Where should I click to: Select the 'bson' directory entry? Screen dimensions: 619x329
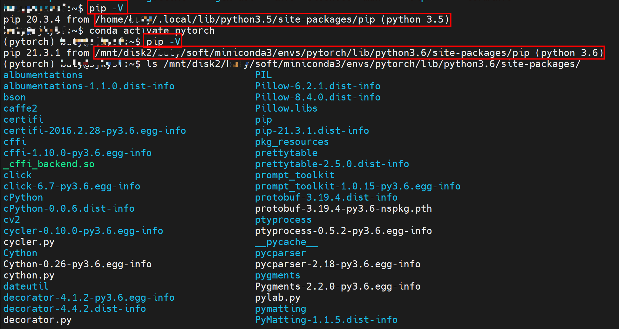click(x=15, y=97)
